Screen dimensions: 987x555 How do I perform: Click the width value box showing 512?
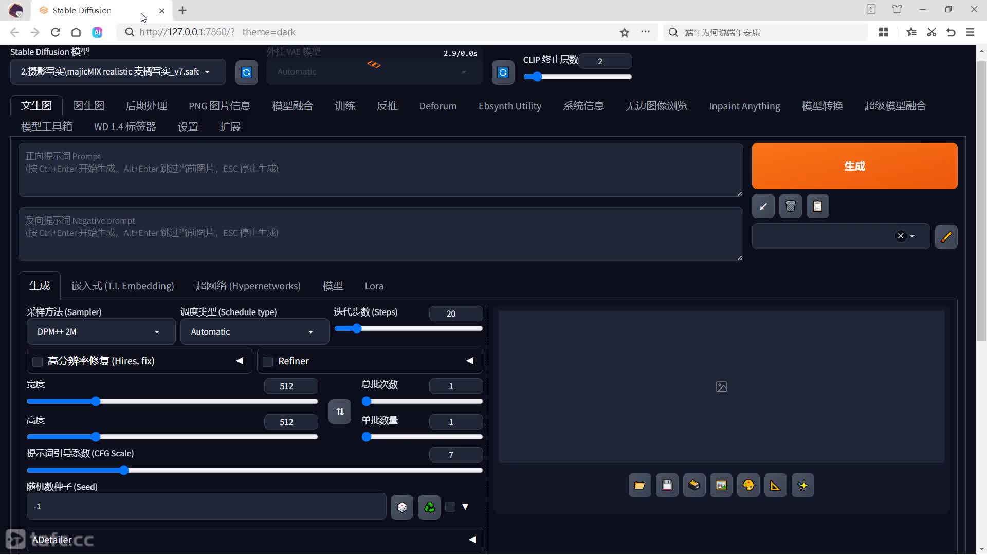coord(291,386)
